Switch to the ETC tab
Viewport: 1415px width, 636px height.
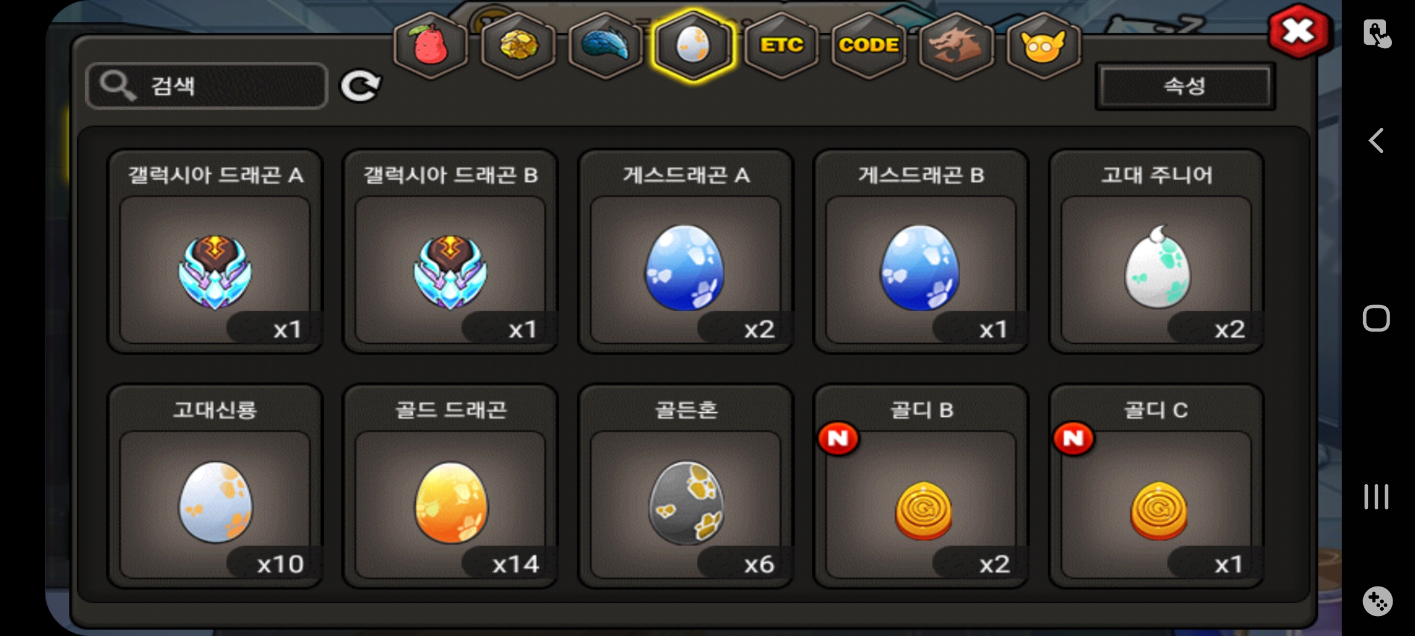pyautogui.click(x=781, y=45)
